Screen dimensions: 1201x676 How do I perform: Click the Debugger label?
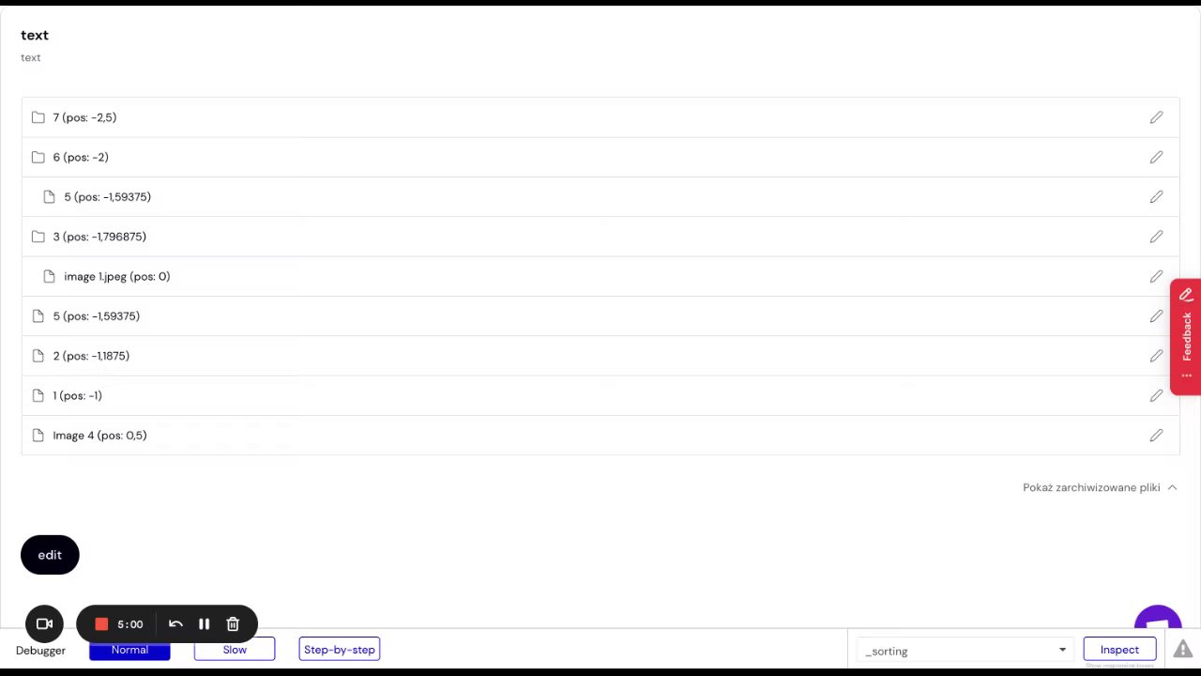pyautogui.click(x=40, y=651)
